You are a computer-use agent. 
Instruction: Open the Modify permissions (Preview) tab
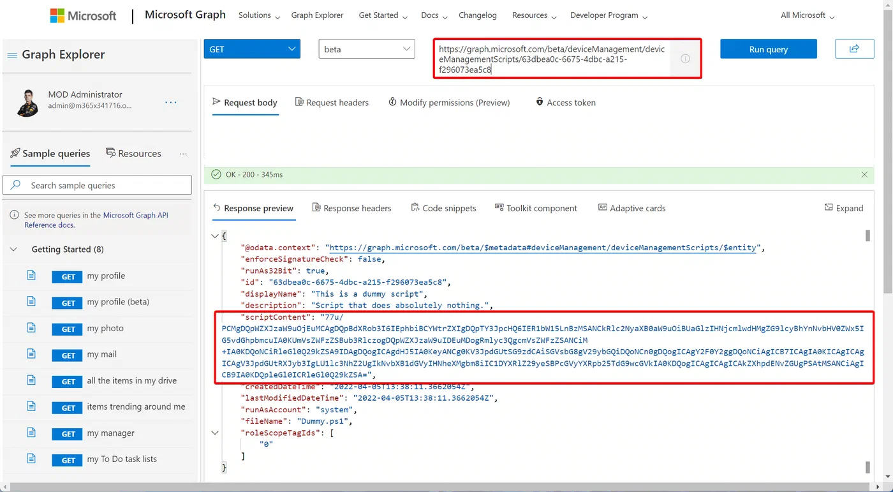[449, 102]
